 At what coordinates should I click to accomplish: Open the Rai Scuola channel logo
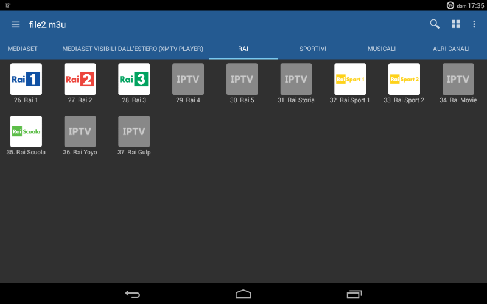(x=26, y=131)
